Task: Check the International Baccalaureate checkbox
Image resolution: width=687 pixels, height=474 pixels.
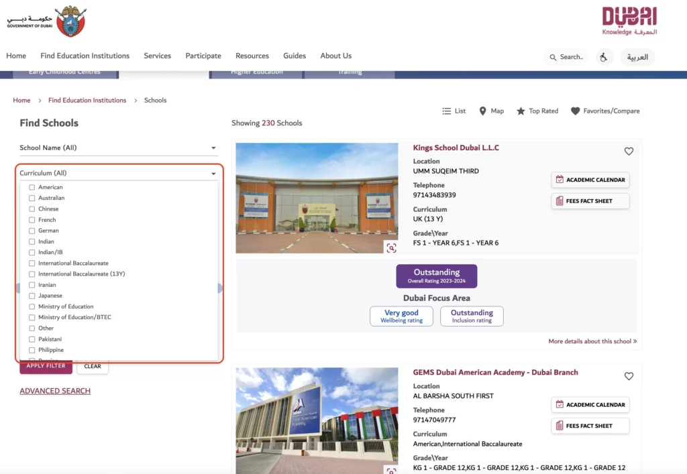Action: (x=32, y=263)
